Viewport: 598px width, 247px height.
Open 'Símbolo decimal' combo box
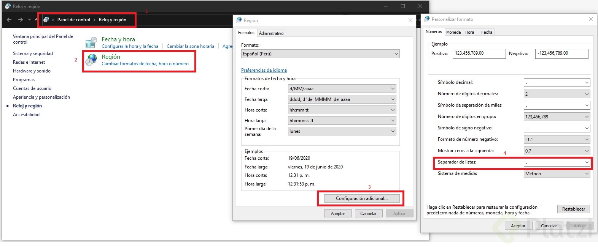coord(557,82)
